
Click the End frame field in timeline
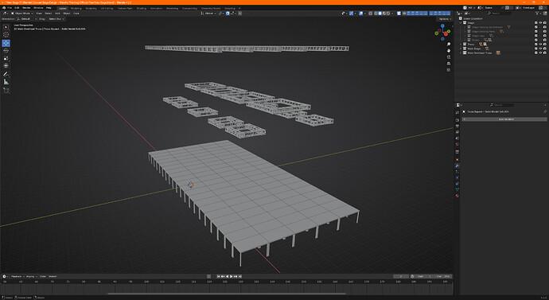(x=443, y=277)
